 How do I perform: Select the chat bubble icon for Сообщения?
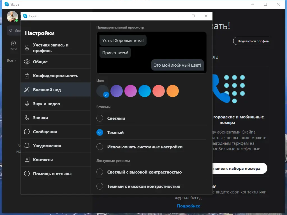(x=27, y=131)
